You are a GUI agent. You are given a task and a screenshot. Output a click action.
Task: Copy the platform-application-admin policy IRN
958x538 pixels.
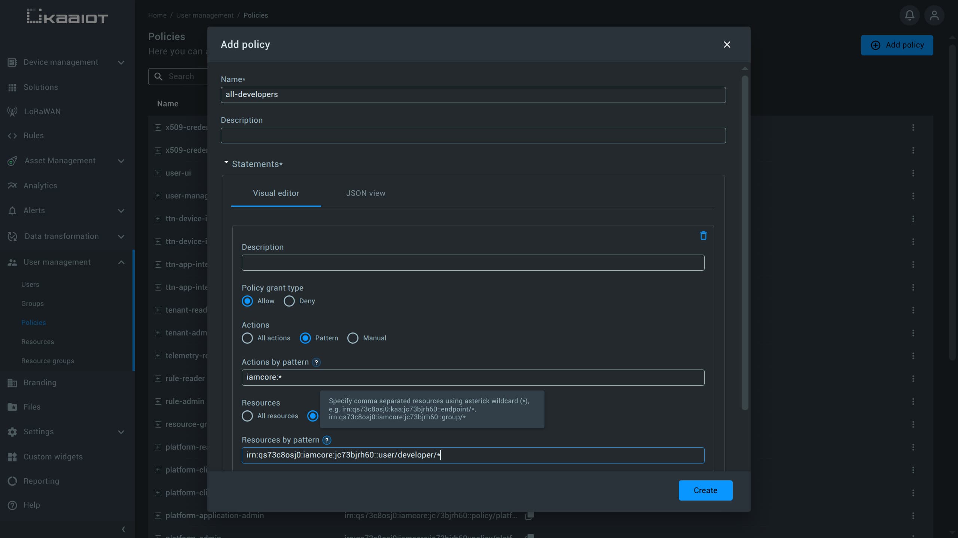tap(529, 516)
